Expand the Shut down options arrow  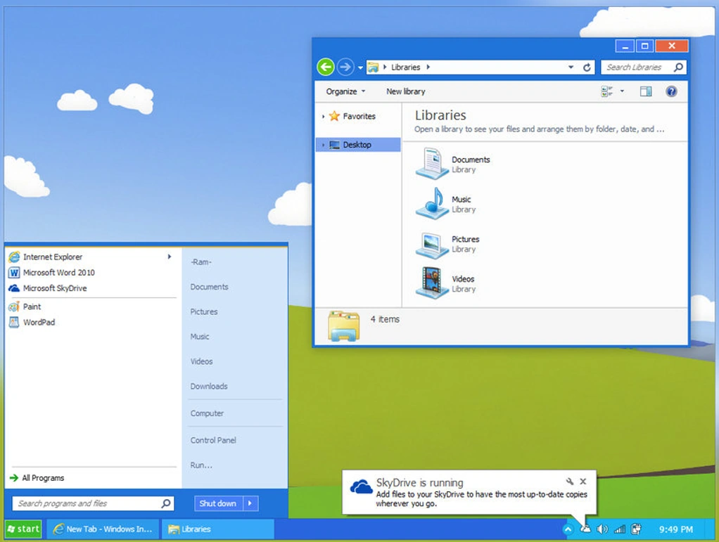pyautogui.click(x=250, y=503)
